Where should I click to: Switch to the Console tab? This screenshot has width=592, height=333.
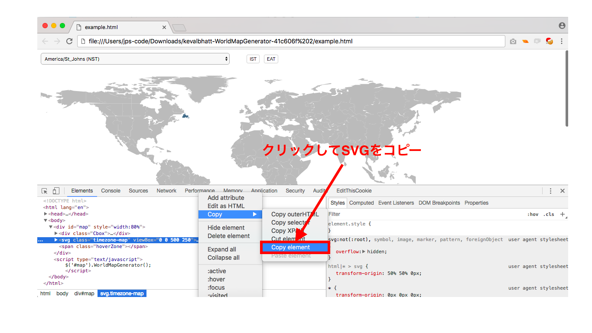(111, 191)
